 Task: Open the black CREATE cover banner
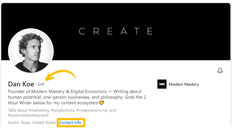click(116, 31)
